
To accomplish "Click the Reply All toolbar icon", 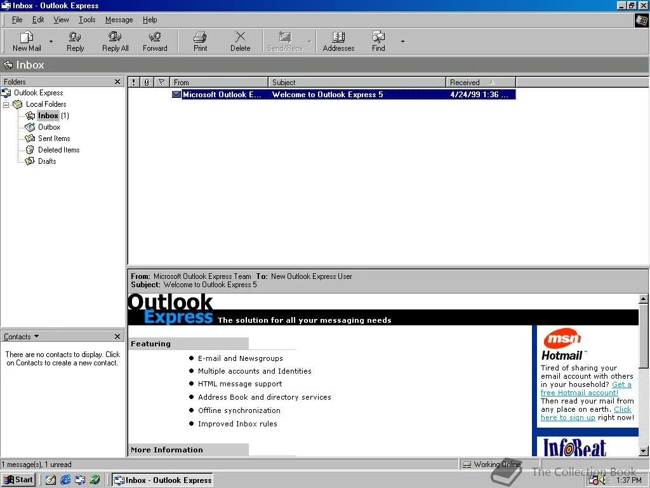I will click(x=116, y=41).
